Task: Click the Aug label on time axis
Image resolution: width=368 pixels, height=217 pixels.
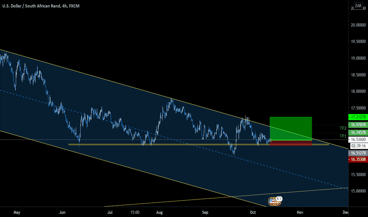Action: (160, 213)
